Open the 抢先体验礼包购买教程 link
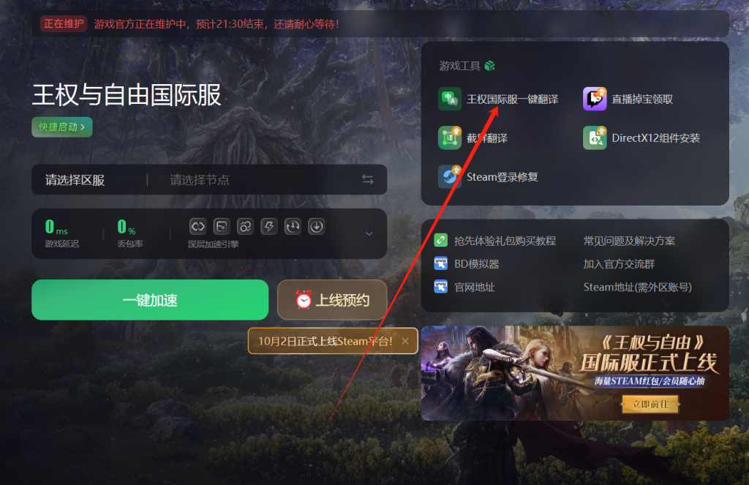 click(x=505, y=241)
